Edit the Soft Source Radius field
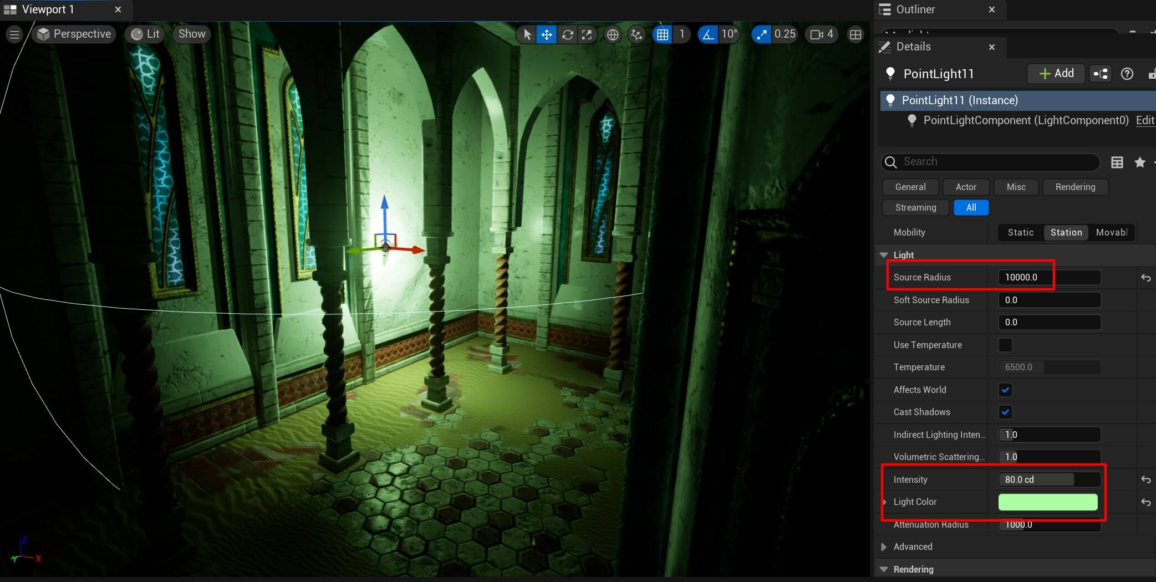 (x=1049, y=300)
